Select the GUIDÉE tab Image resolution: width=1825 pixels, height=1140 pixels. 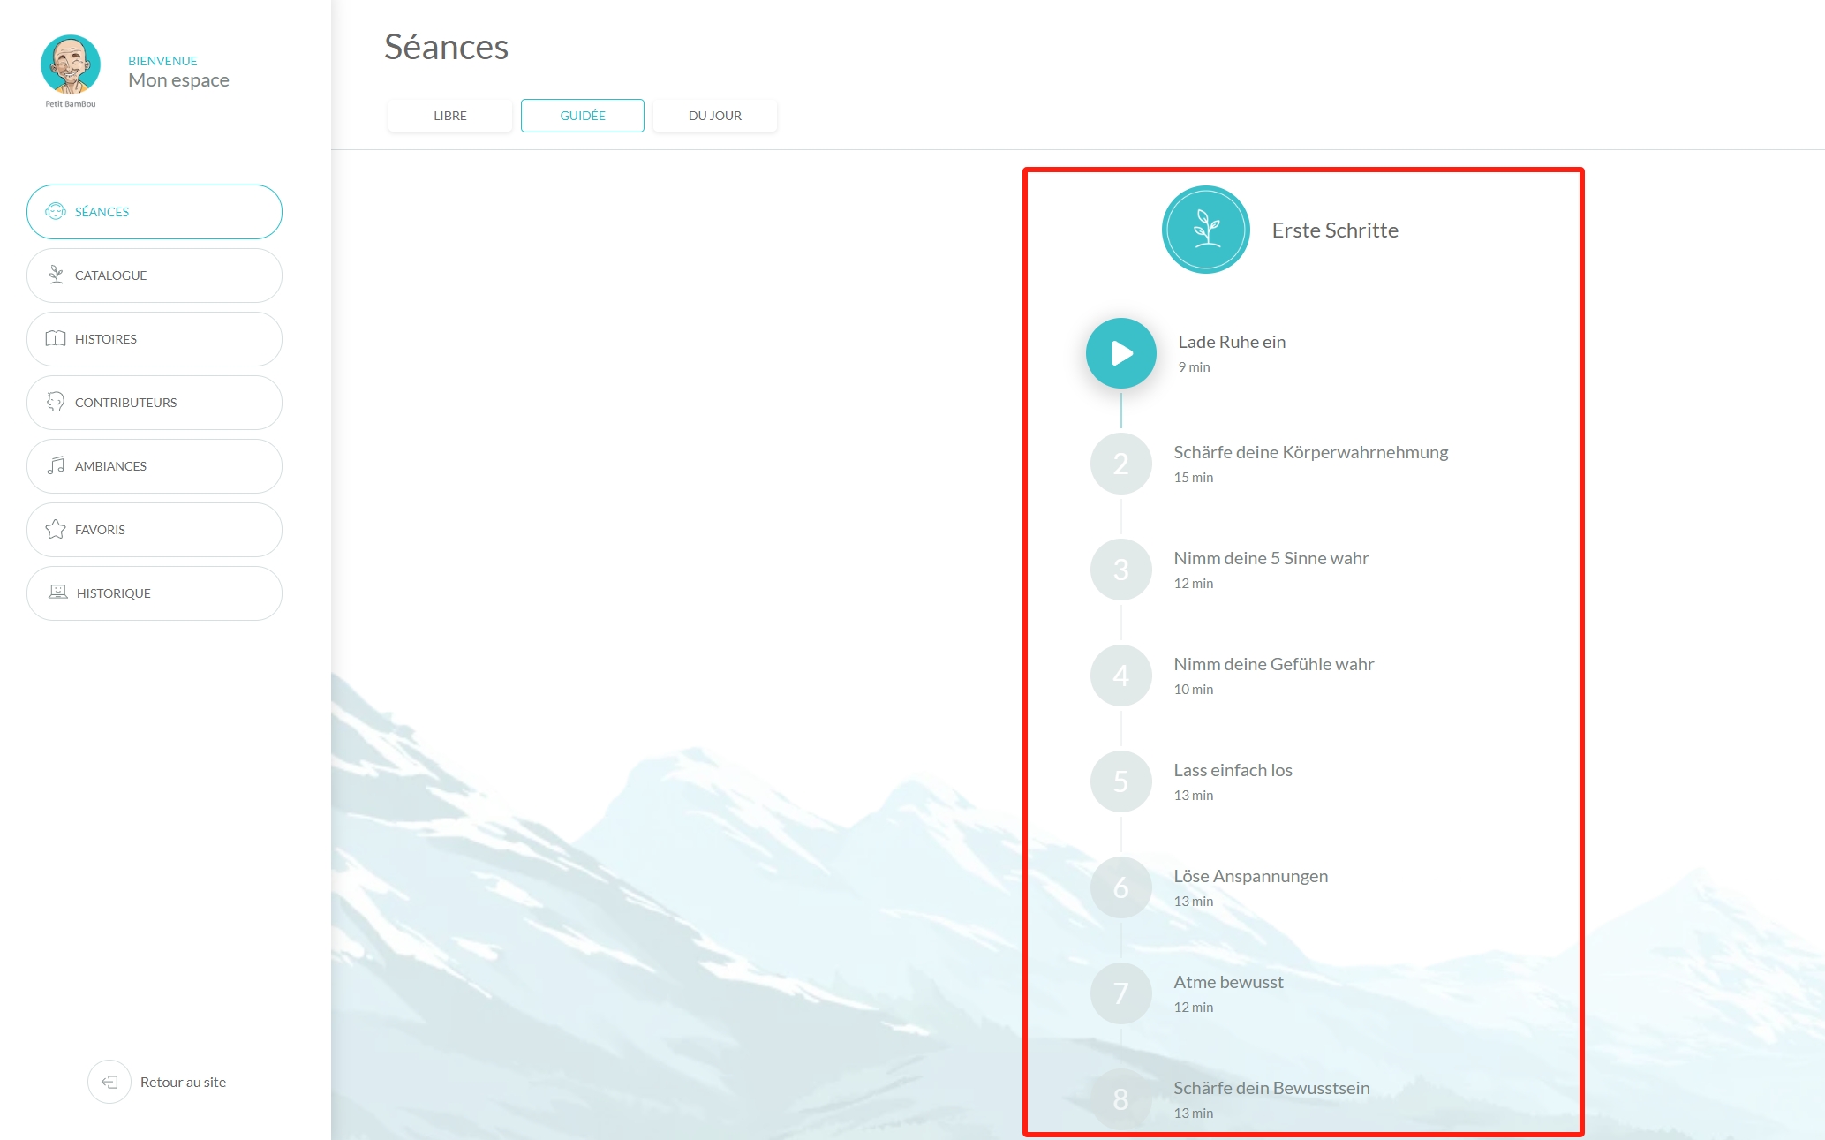pyautogui.click(x=583, y=114)
